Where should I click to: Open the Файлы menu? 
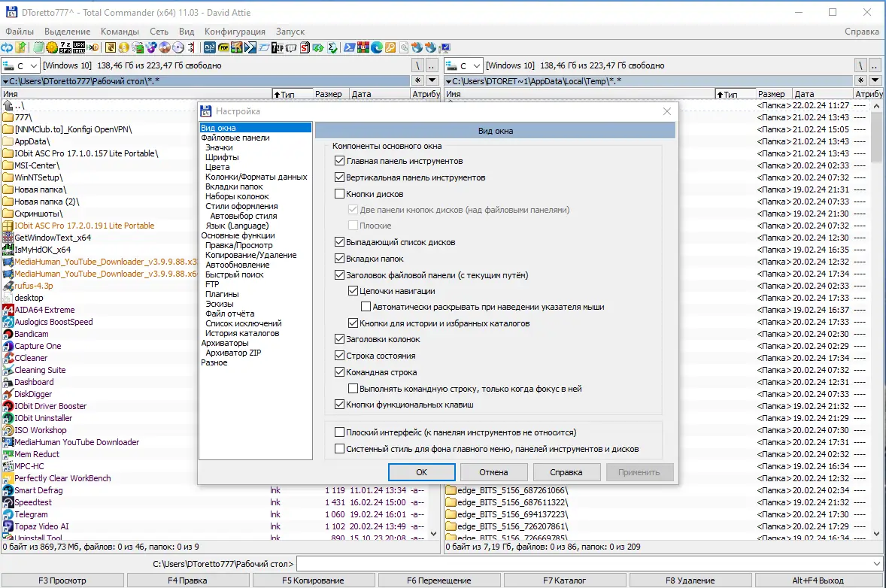pos(20,32)
